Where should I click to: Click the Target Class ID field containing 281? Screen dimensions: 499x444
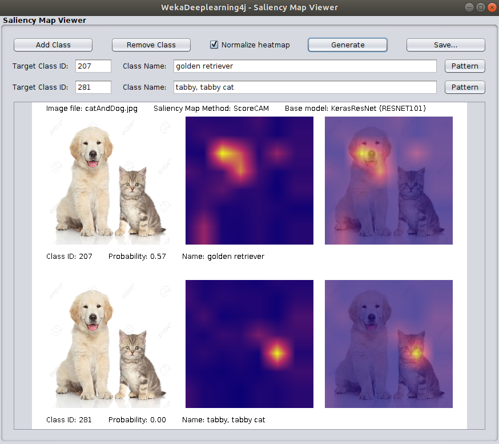pyautogui.click(x=93, y=87)
